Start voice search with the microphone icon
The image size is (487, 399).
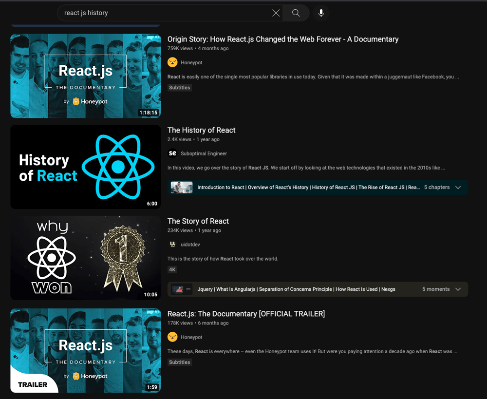(x=321, y=13)
